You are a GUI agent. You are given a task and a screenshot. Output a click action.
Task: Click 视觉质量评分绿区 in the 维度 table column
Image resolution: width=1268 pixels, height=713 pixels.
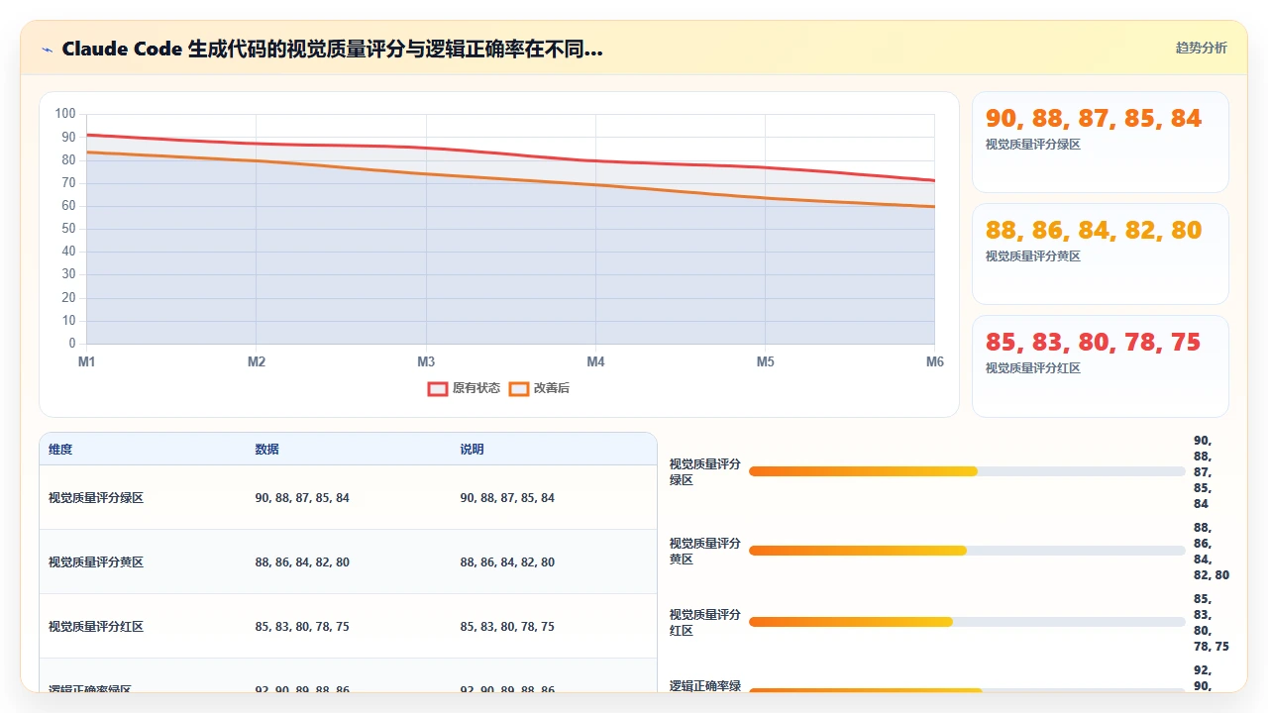point(96,498)
